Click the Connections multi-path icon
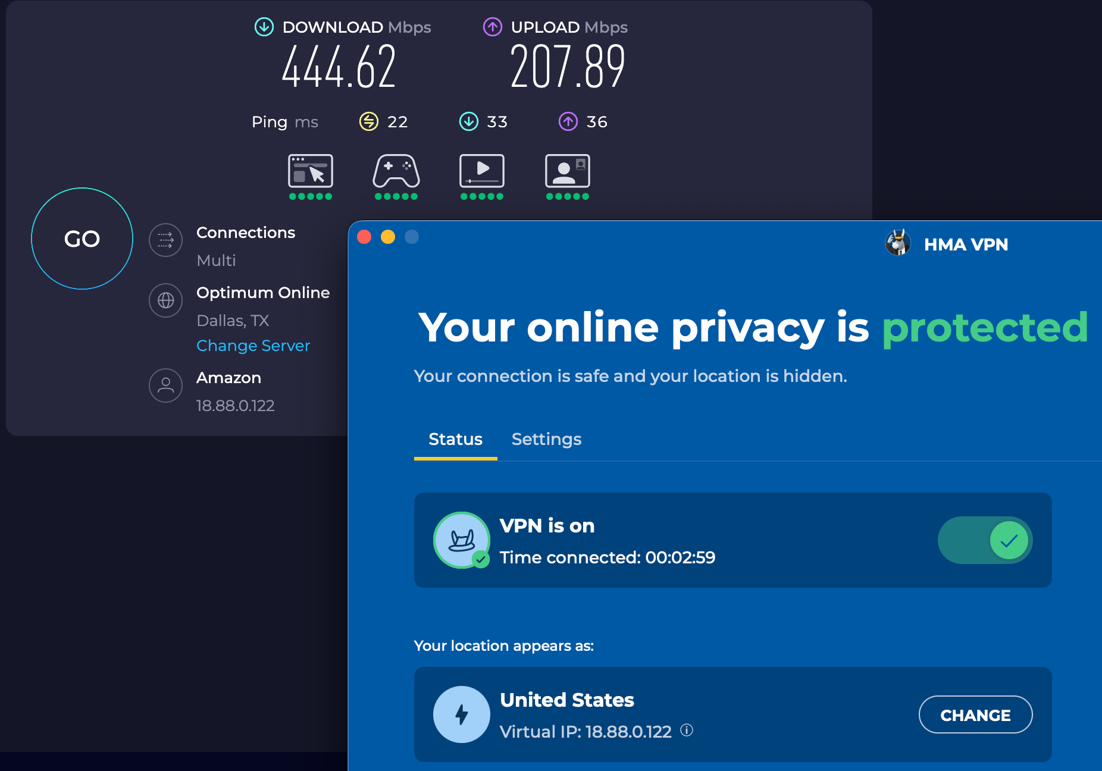 coord(165,240)
